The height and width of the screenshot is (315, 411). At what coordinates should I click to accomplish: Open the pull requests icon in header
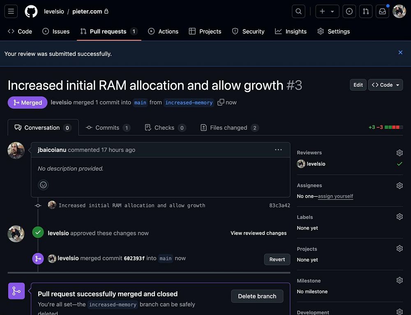click(366, 11)
